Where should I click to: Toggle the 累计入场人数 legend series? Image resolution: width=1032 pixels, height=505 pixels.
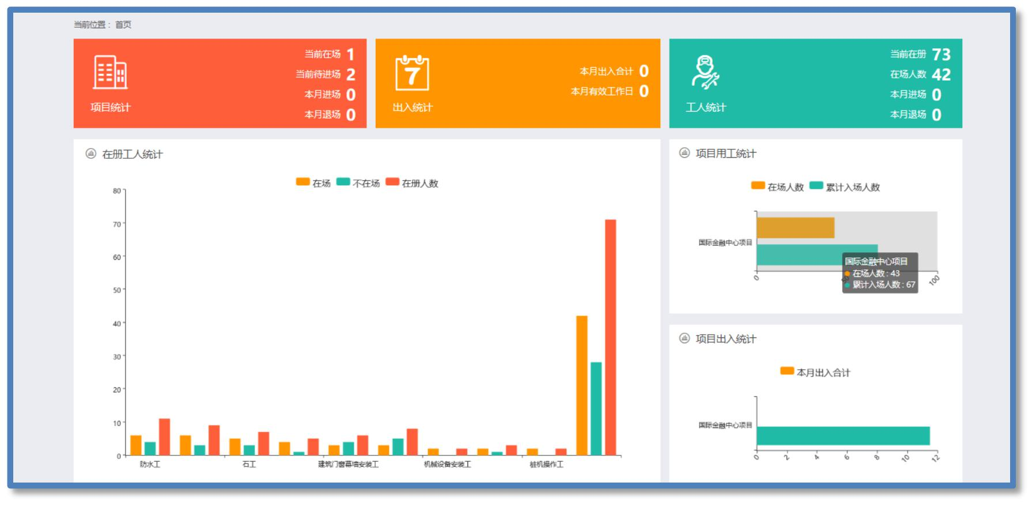(x=844, y=187)
